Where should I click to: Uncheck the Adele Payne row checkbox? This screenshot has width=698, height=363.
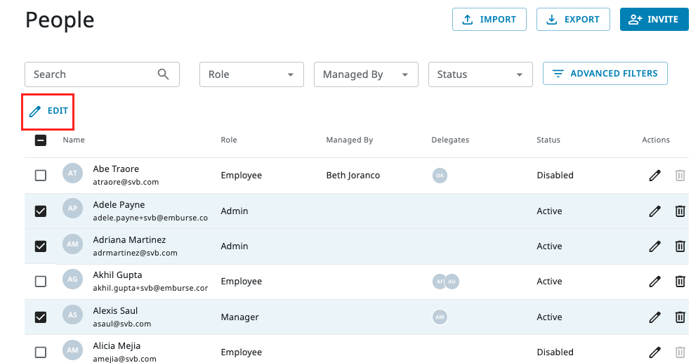pyautogui.click(x=41, y=211)
